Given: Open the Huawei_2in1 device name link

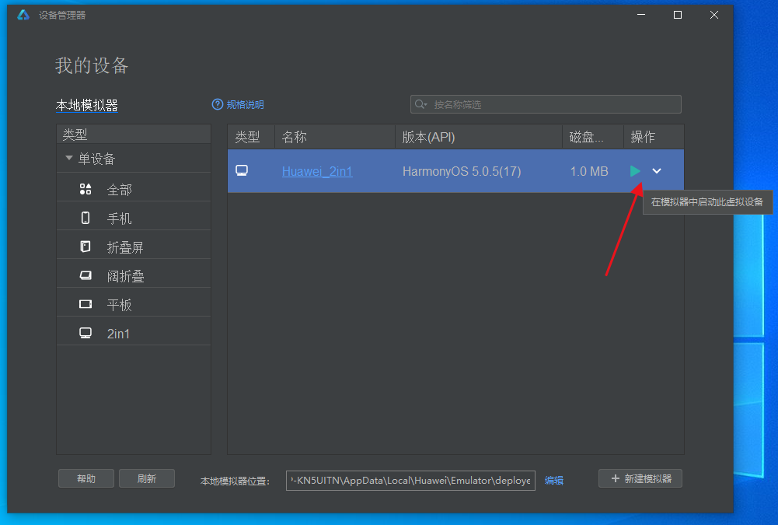Looking at the screenshot, I should pos(317,171).
